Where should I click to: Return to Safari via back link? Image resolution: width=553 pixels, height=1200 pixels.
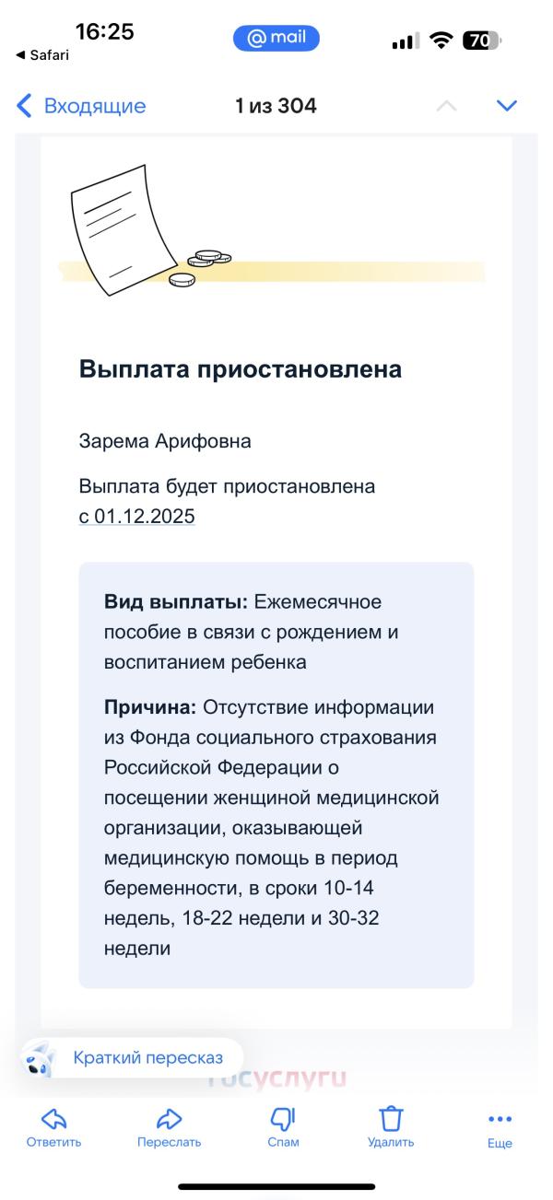click(42, 55)
